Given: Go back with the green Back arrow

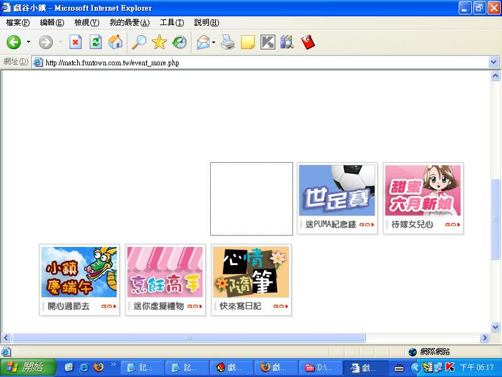Looking at the screenshot, I should pyautogui.click(x=14, y=42).
